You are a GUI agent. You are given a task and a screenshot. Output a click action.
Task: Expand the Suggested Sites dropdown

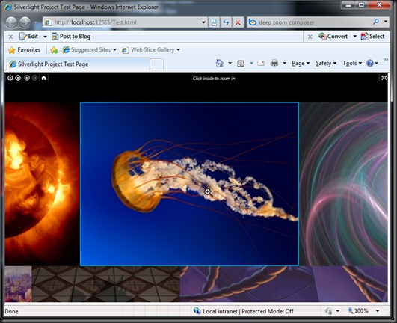pyautogui.click(x=114, y=49)
